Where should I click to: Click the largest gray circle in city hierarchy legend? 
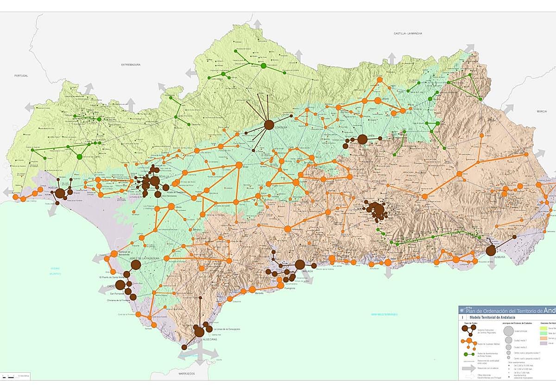pyautogui.click(x=508, y=331)
